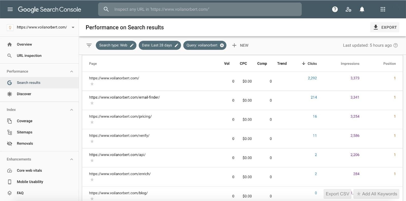Click the Removals hidden-eye icon
The height and width of the screenshot is (201, 406).
pyautogui.click(x=10, y=143)
